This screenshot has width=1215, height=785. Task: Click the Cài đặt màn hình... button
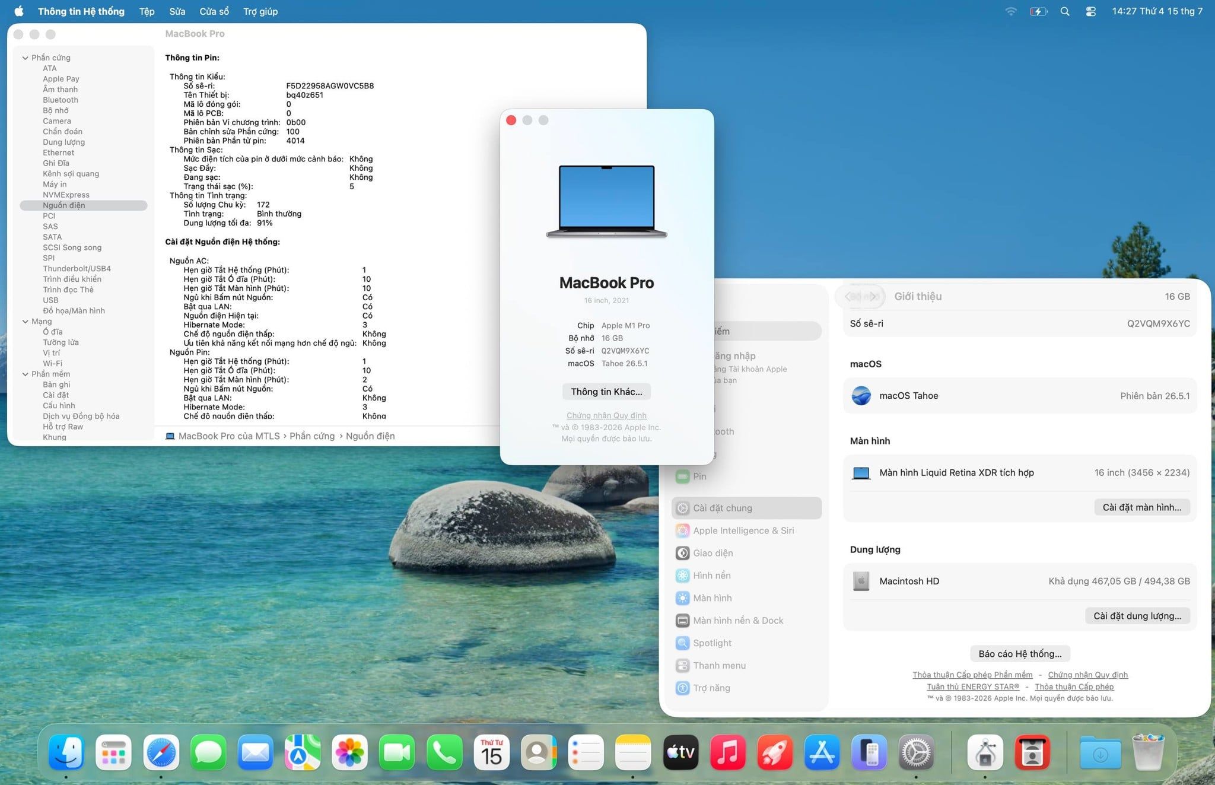tap(1142, 507)
